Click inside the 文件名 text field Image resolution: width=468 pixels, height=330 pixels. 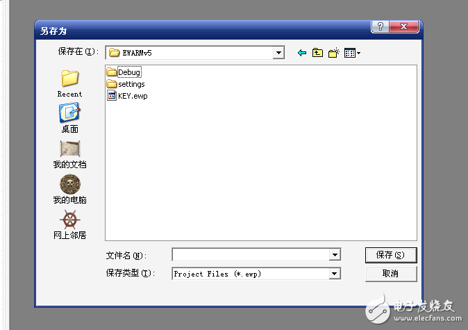251,255
